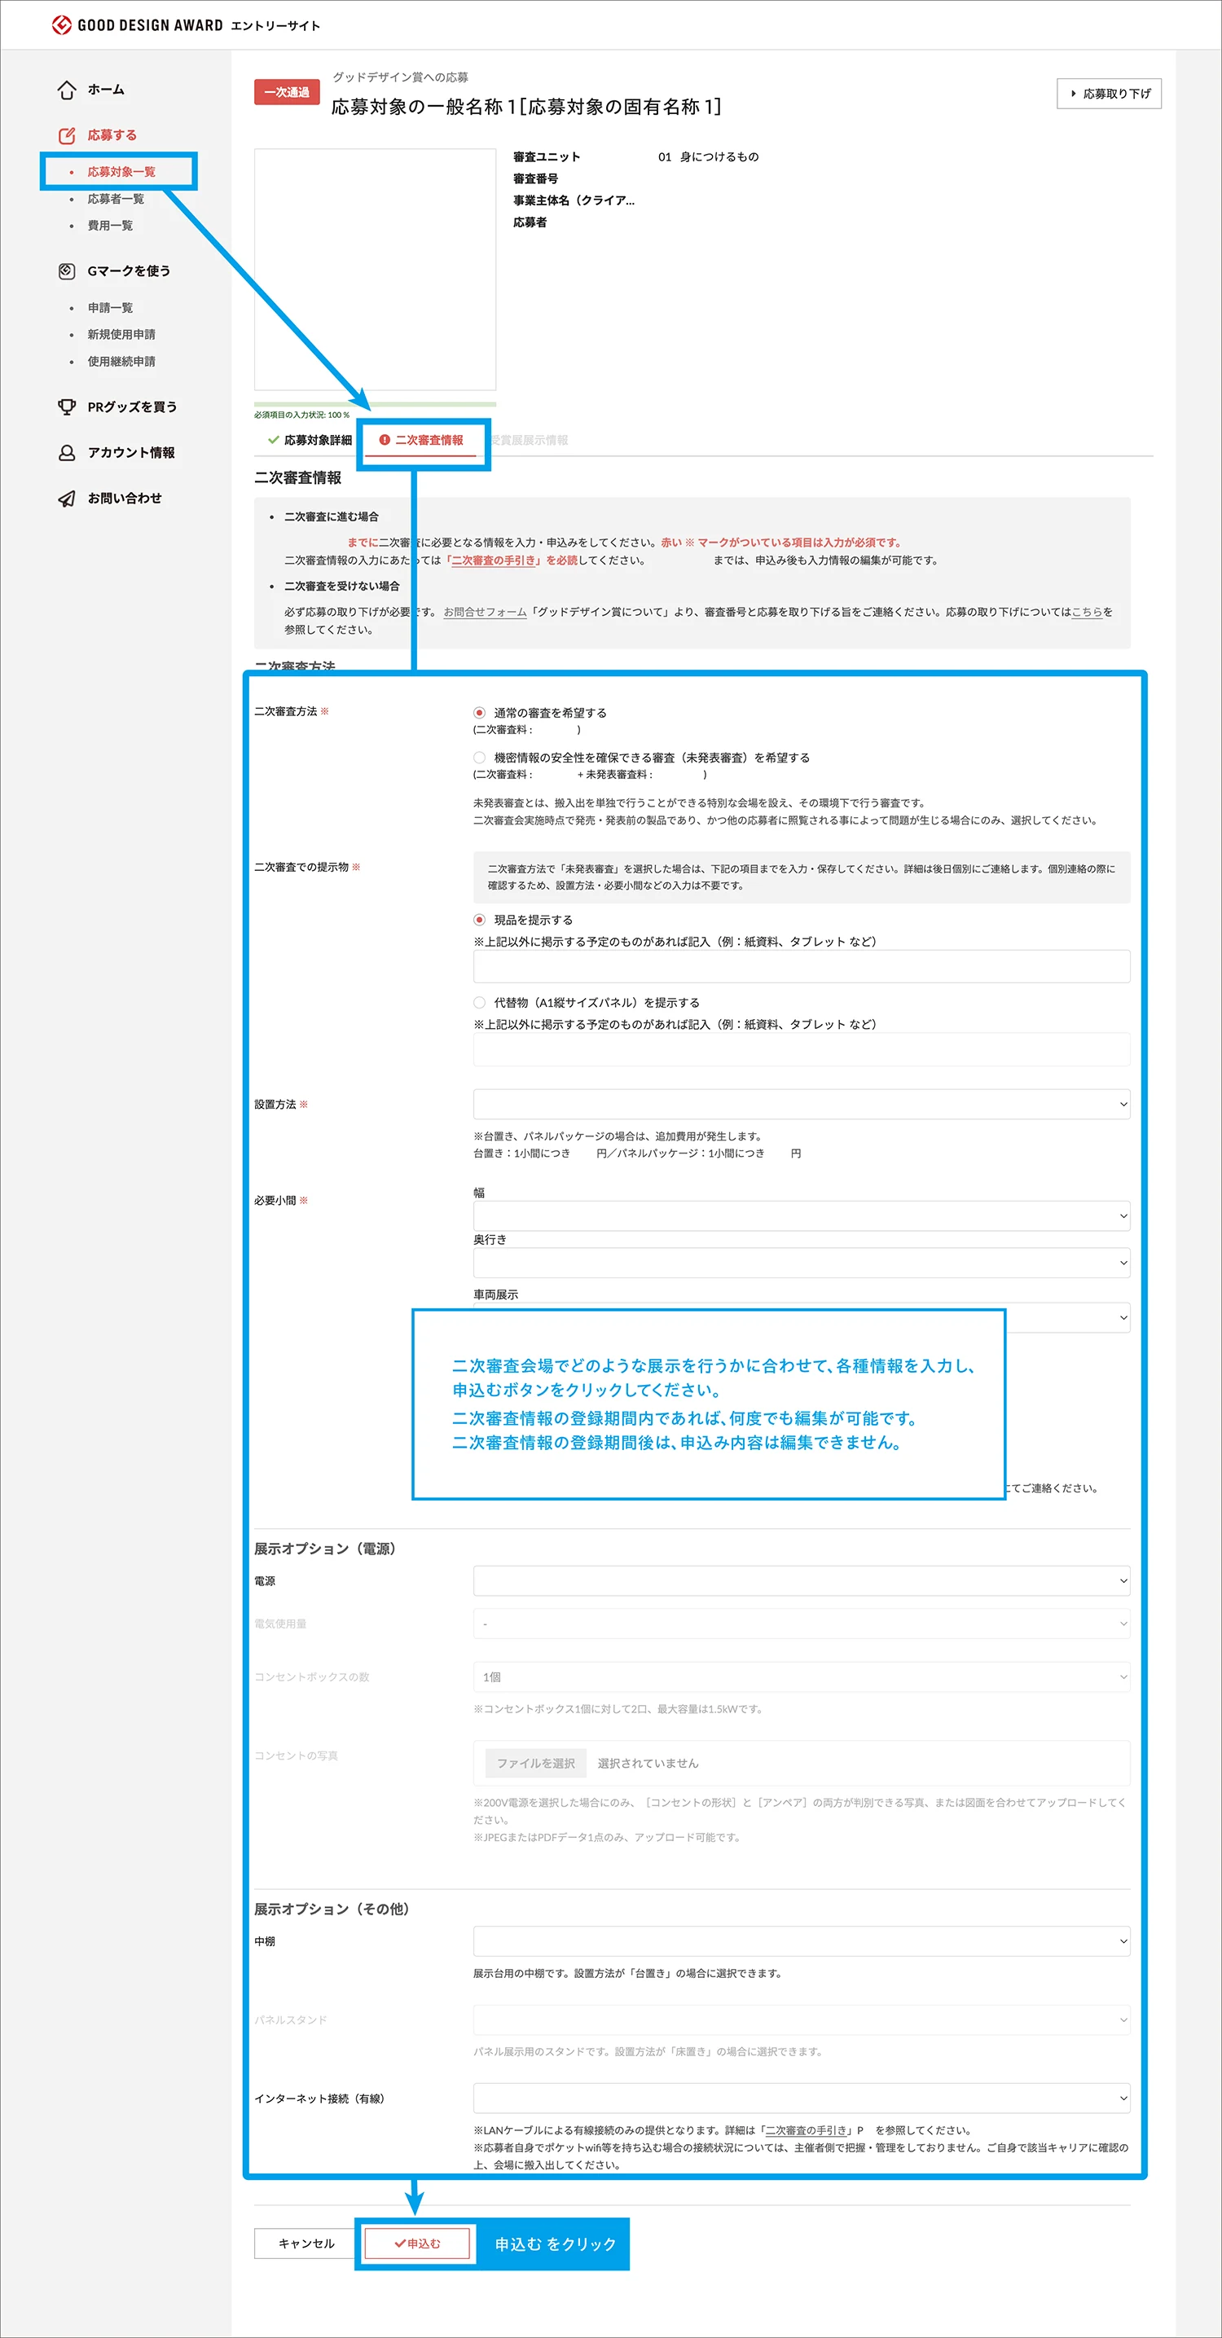This screenshot has width=1222, height=2338.
Task: Click the Gマークを使う icon
Action: click(x=66, y=270)
